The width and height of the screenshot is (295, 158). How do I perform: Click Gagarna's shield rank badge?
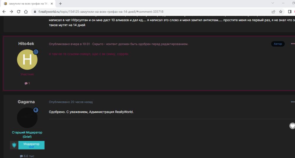pos(36,110)
